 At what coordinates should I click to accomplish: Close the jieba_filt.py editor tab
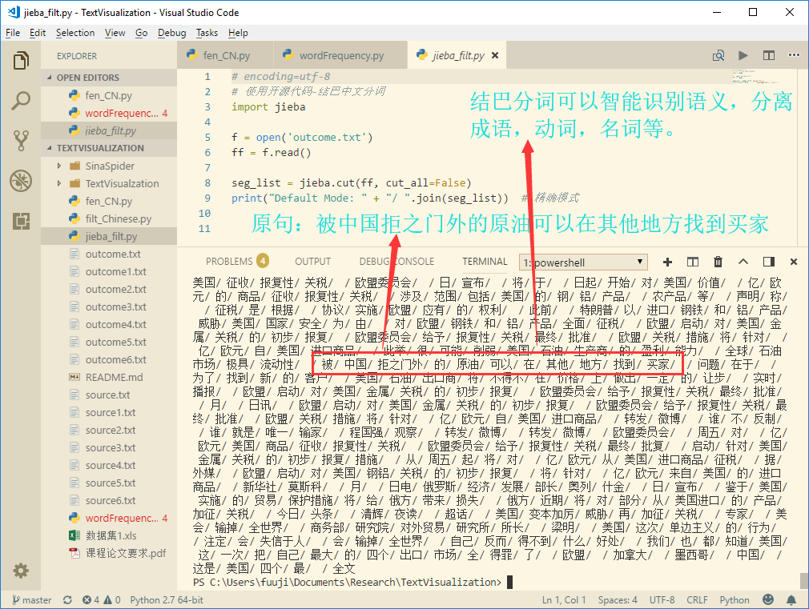point(495,55)
